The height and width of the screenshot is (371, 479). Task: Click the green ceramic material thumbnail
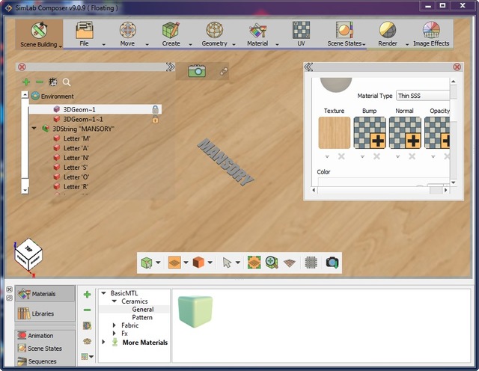[x=195, y=311]
